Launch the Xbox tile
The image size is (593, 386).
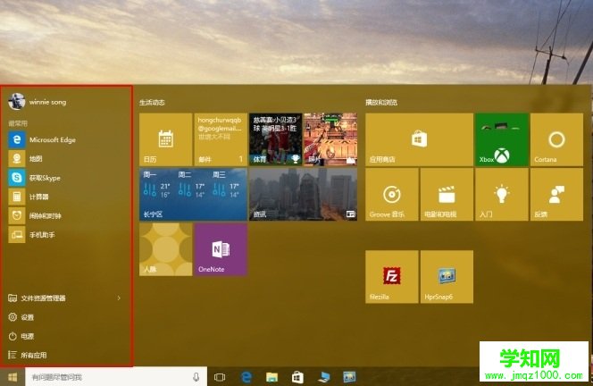pyautogui.click(x=502, y=139)
